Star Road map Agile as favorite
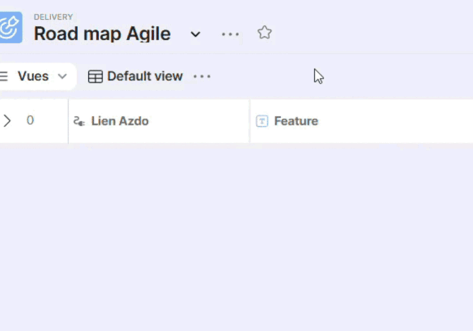473x331 pixels. (264, 32)
